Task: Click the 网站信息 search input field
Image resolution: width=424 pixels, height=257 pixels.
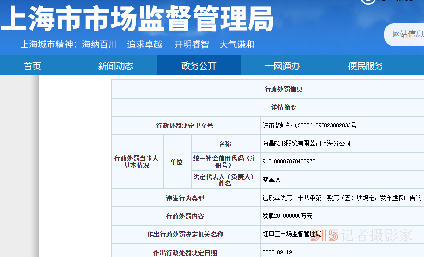Action: 404,34
